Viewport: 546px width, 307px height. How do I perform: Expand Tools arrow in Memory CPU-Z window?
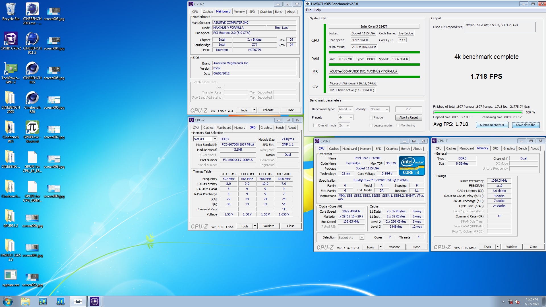[x=498, y=247]
